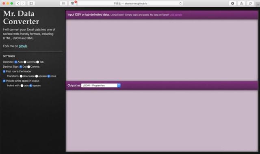The width and height of the screenshot is (260, 154).
Task: Open the downloads icon in Safari toolbar
Action: (232, 3)
